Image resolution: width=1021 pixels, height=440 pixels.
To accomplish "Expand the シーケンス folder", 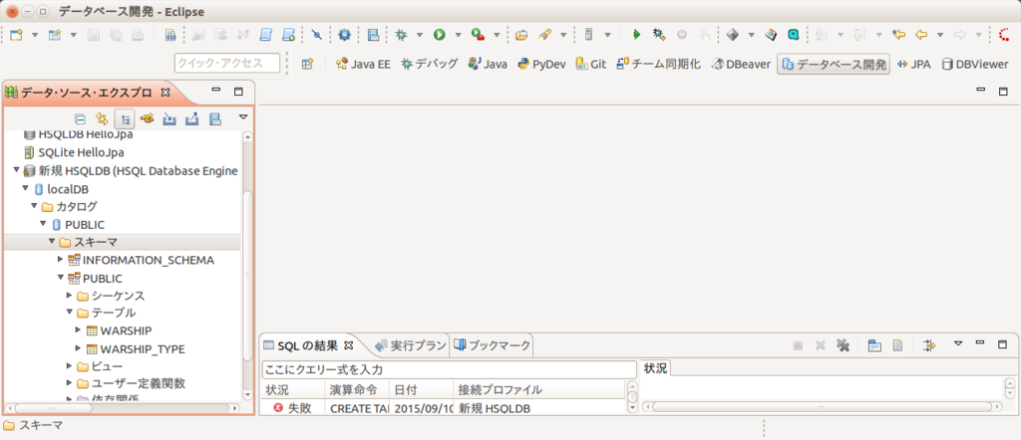I will [69, 295].
